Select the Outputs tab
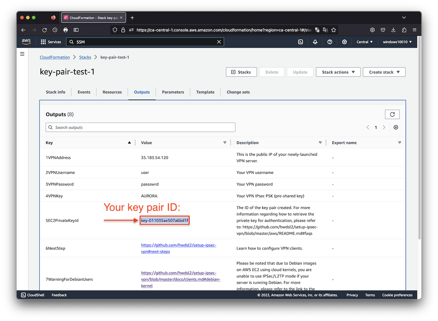438x321 pixels. pos(142,92)
